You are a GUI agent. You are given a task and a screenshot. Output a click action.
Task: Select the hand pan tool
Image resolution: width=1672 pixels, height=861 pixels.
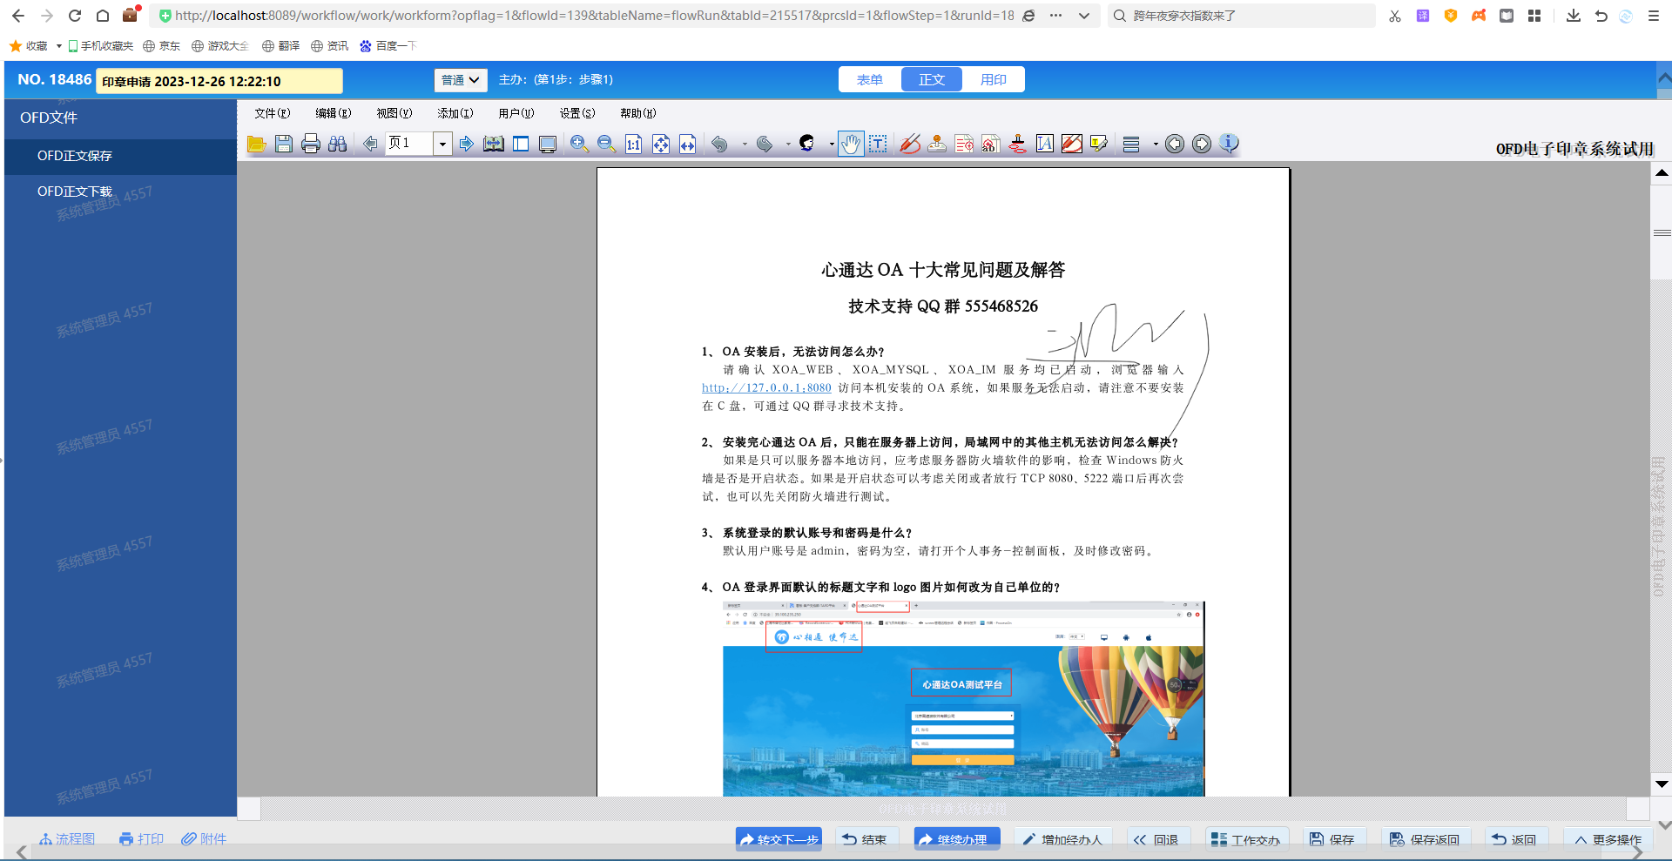point(851,144)
